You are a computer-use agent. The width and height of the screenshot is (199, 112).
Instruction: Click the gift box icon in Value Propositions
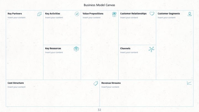point(114,14)
